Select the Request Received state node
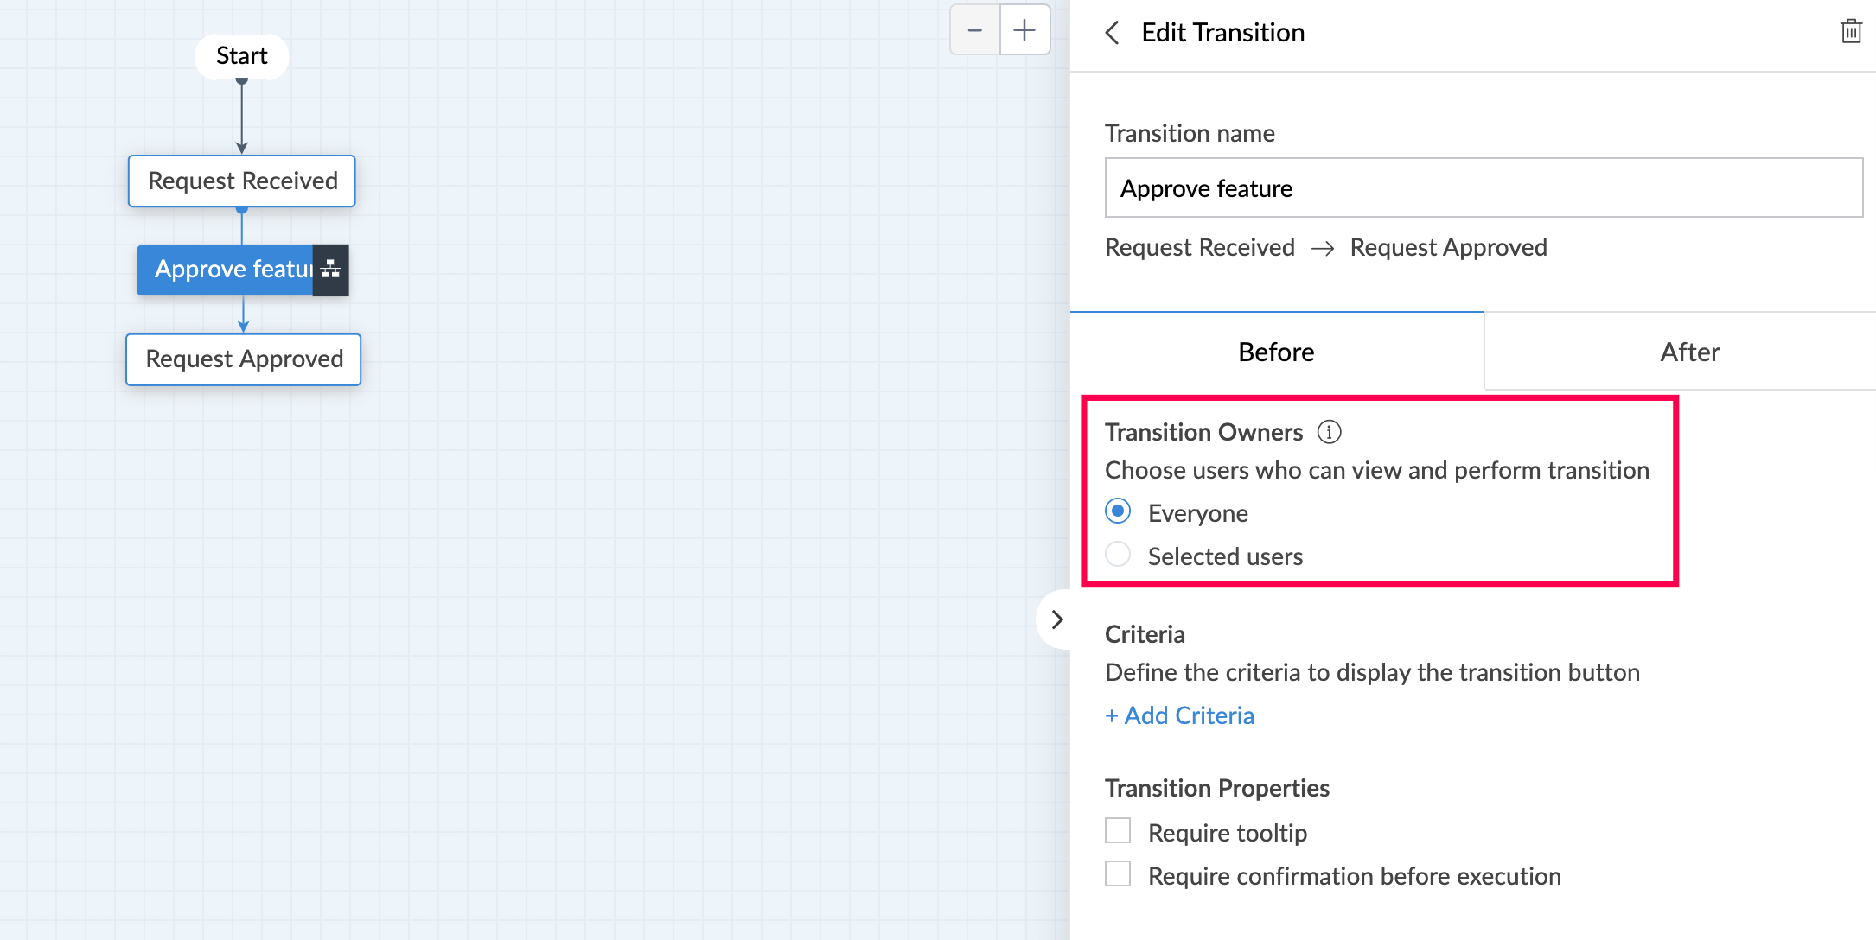Viewport: 1876px width, 940px height. tap(242, 181)
